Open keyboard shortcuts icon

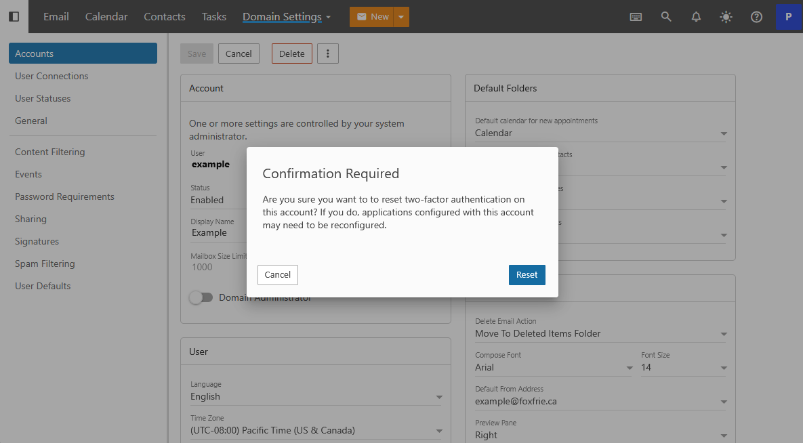coord(636,17)
